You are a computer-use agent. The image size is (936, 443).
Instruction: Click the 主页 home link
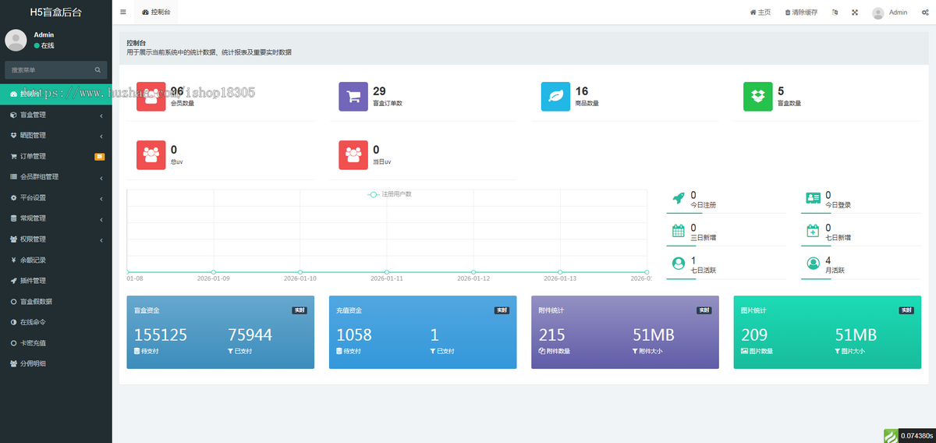(x=760, y=12)
